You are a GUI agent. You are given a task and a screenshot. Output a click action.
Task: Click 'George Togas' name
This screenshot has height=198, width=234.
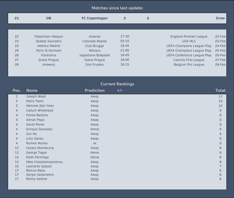37,153
